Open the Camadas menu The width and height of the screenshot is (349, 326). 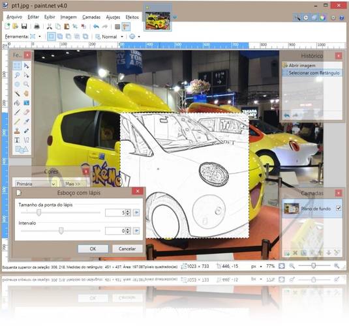(91, 17)
